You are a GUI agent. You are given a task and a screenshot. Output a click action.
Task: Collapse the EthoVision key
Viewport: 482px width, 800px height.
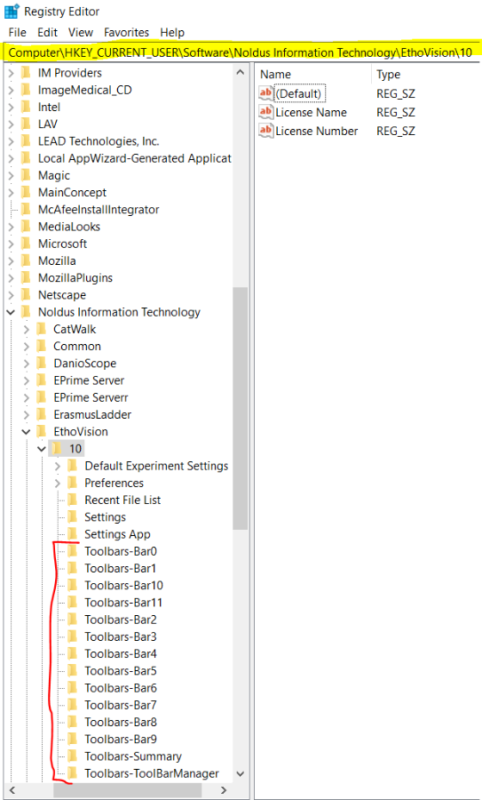point(27,432)
